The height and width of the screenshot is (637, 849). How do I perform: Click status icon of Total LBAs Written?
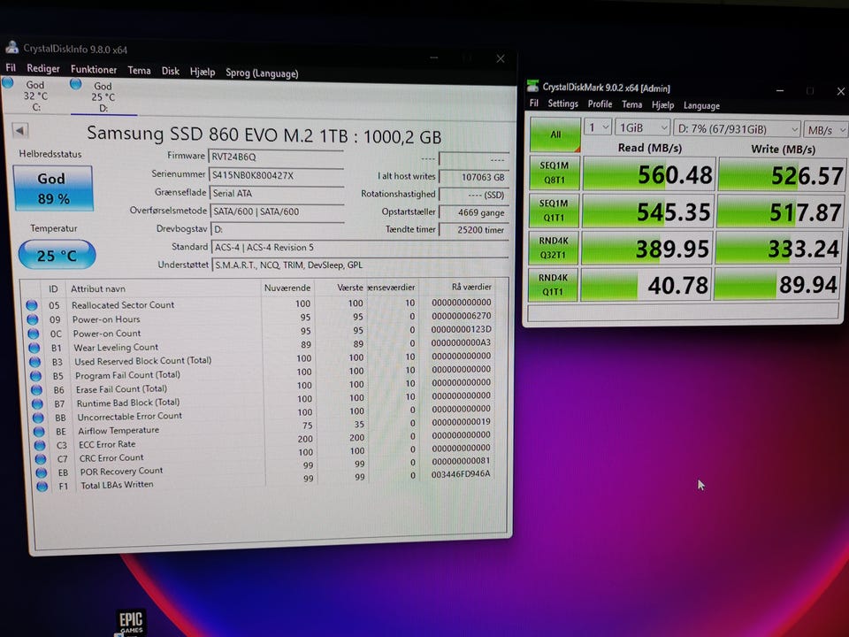pos(42,486)
